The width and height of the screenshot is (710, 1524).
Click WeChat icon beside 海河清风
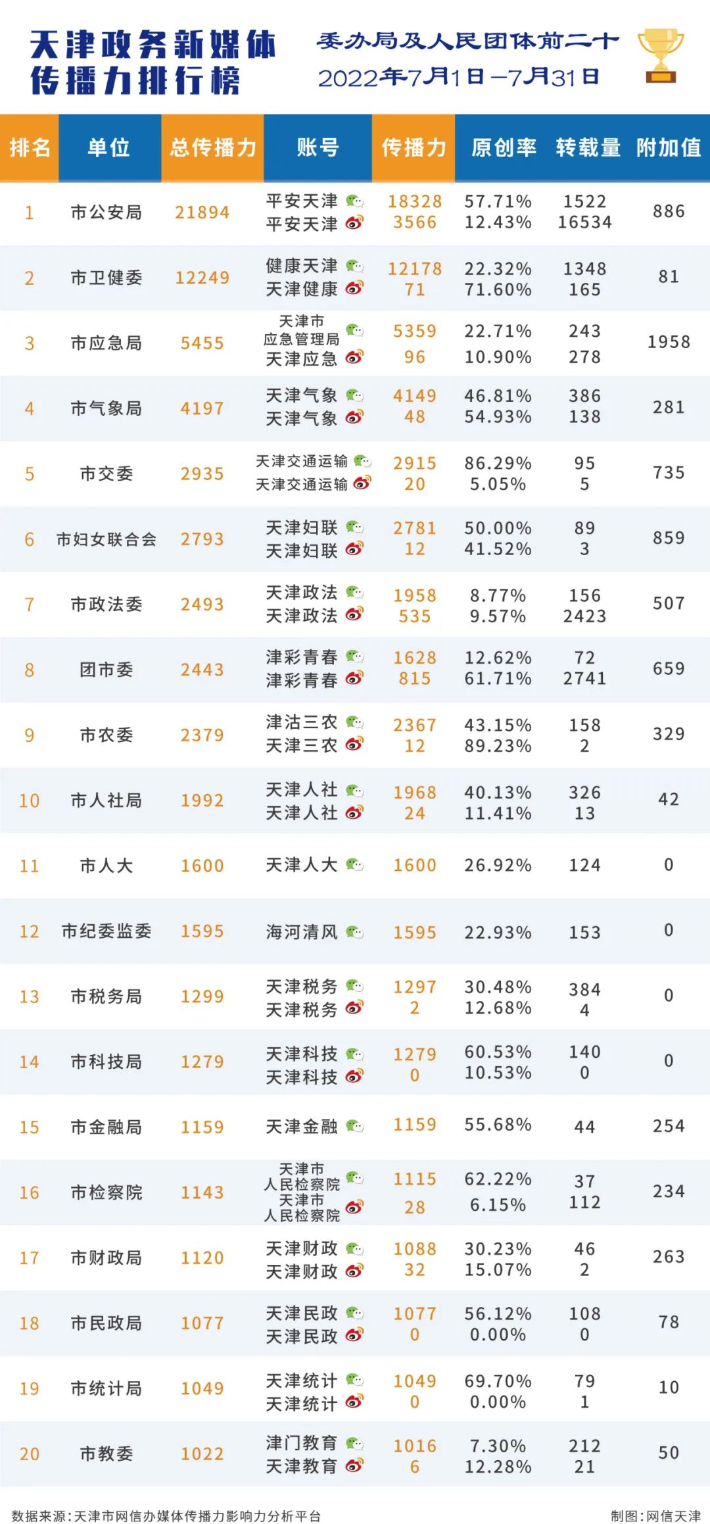click(355, 931)
